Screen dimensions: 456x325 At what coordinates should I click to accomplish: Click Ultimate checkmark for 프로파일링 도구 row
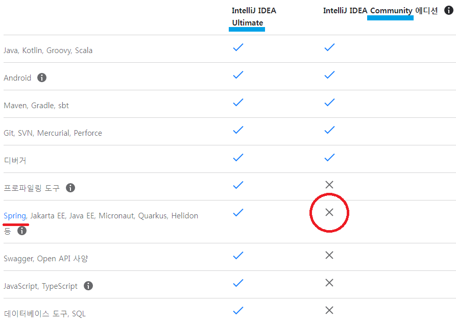(x=238, y=185)
